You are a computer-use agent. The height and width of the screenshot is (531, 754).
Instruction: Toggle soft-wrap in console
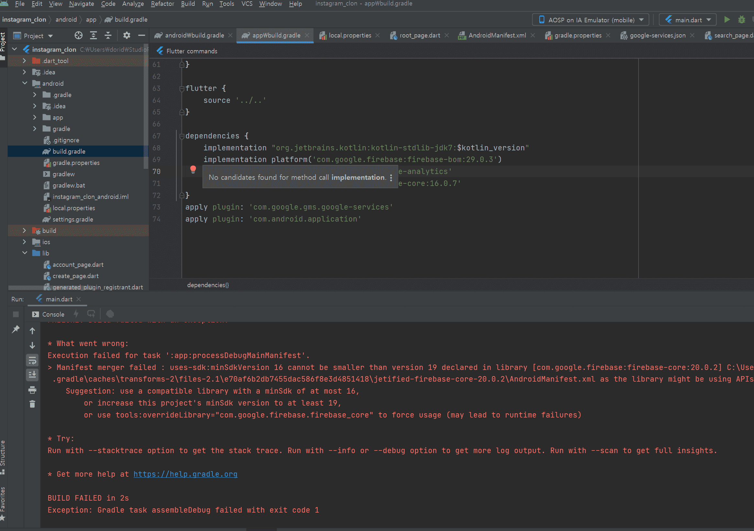click(32, 361)
